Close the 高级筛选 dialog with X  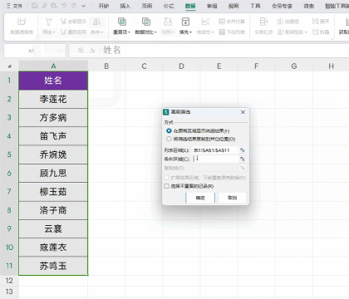point(243,112)
